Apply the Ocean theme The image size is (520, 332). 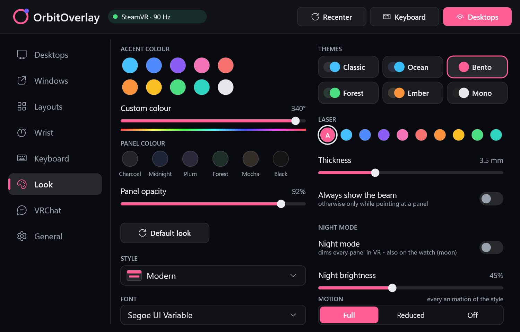(x=413, y=67)
